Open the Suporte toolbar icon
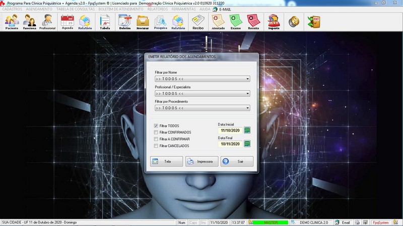Screen dimensions: 403x226 click(274, 22)
